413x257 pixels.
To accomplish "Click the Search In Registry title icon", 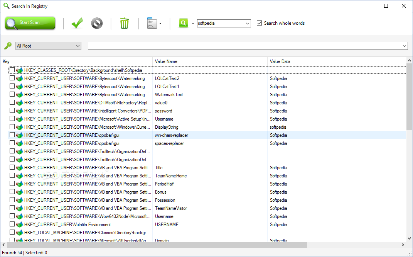I will tap(6, 6).
